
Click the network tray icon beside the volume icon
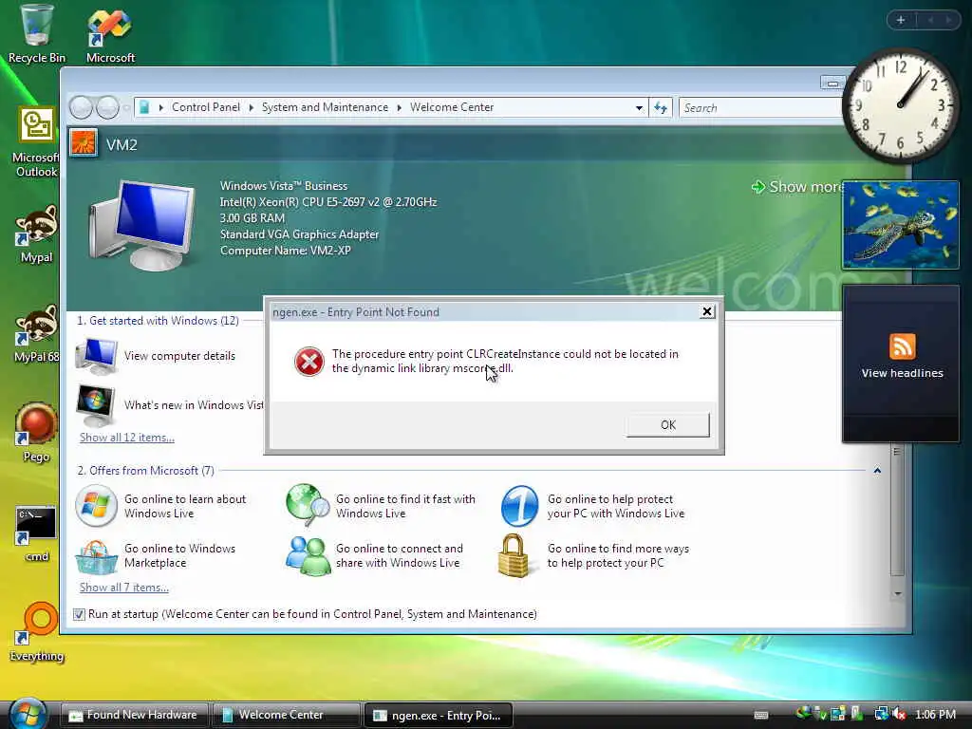click(x=881, y=715)
